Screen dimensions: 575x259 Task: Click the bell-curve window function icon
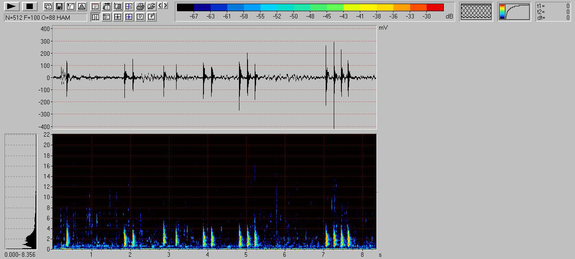click(82, 6)
